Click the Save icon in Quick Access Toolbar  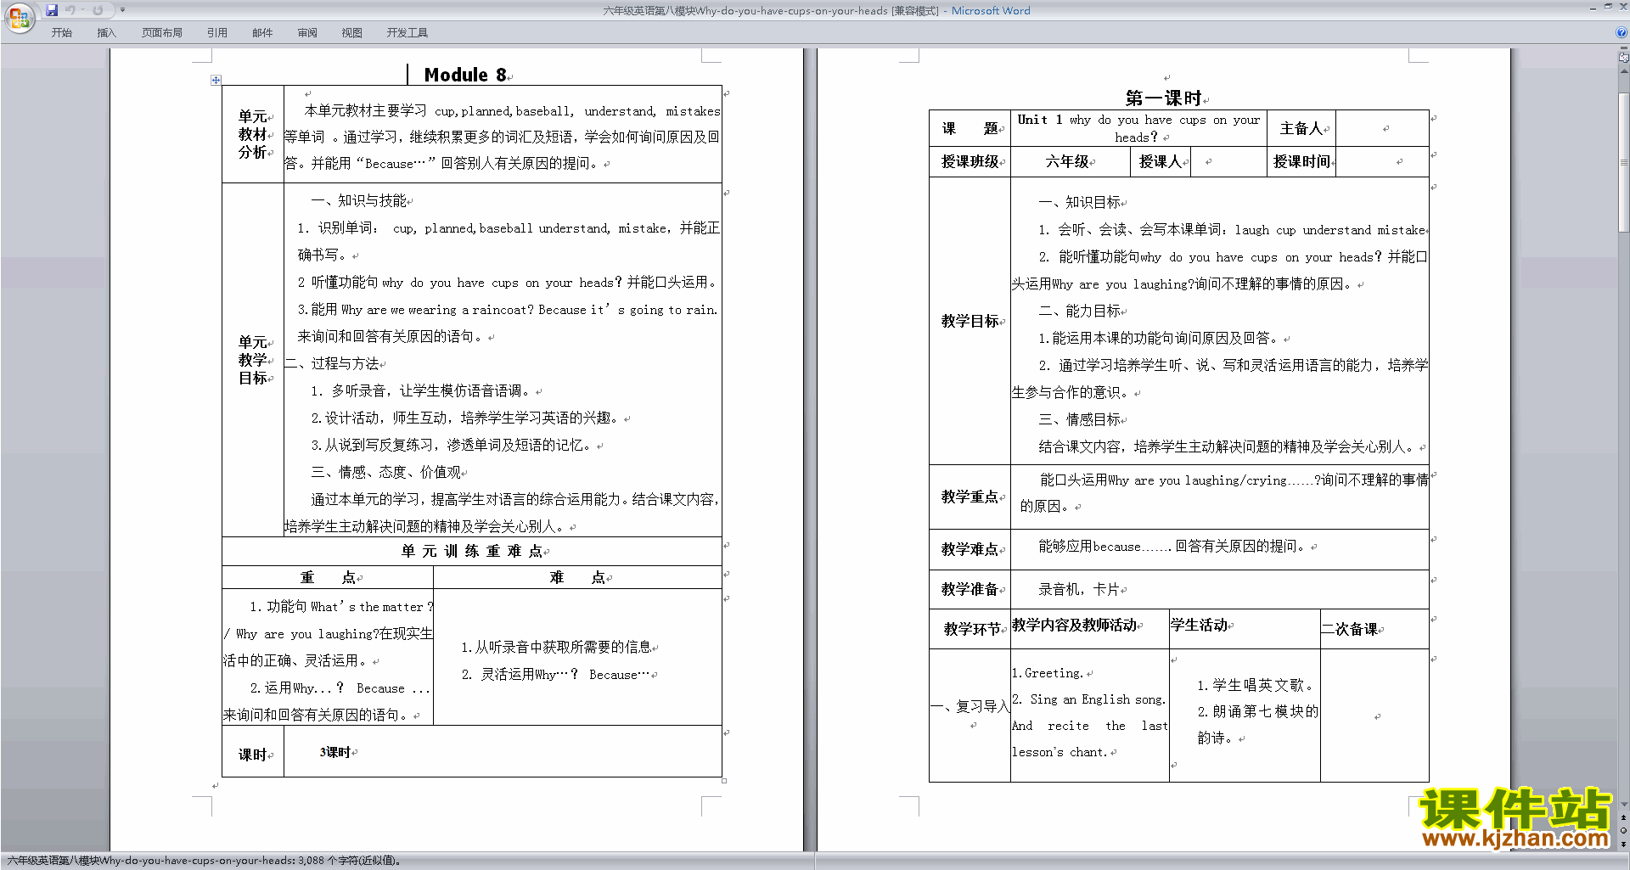(52, 10)
